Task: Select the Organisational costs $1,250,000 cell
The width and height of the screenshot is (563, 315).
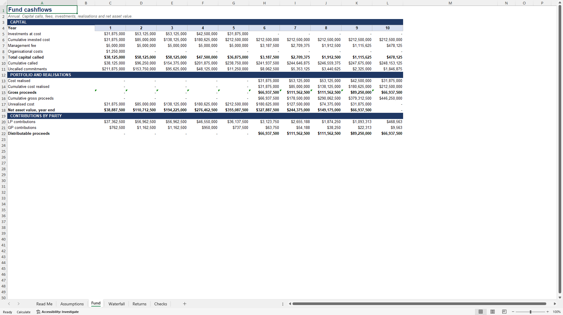Action: click(x=110, y=51)
